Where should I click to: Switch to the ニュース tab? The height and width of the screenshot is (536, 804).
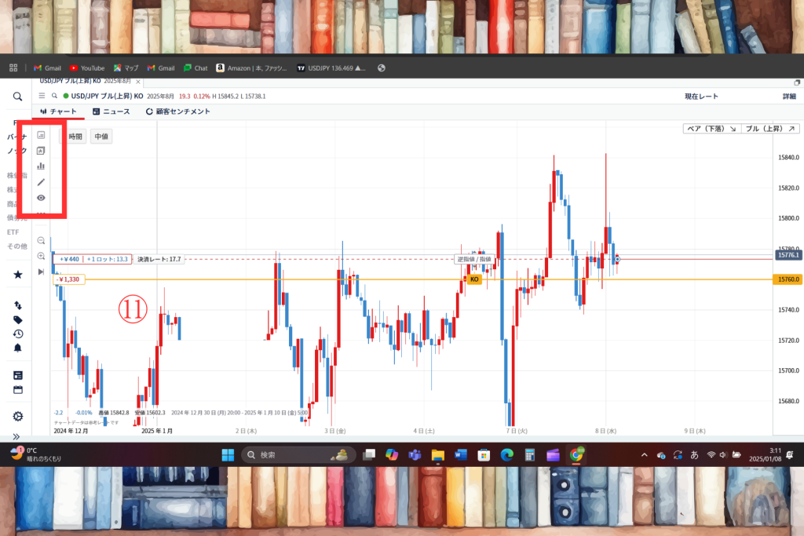(111, 111)
